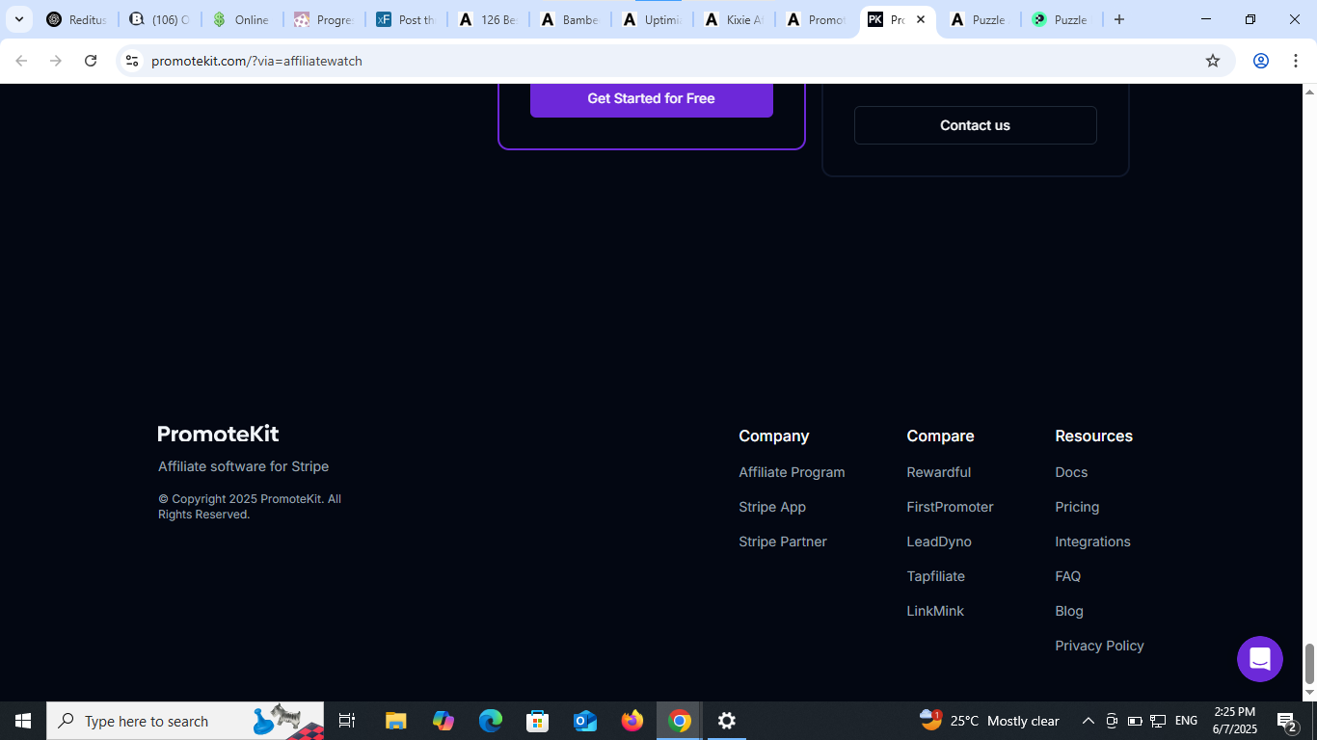The width and height of the screenshot is (1317, 740).
Task: Click the scrollbar down arrow
Action: pyautogui.click(x=1309, y=693)
